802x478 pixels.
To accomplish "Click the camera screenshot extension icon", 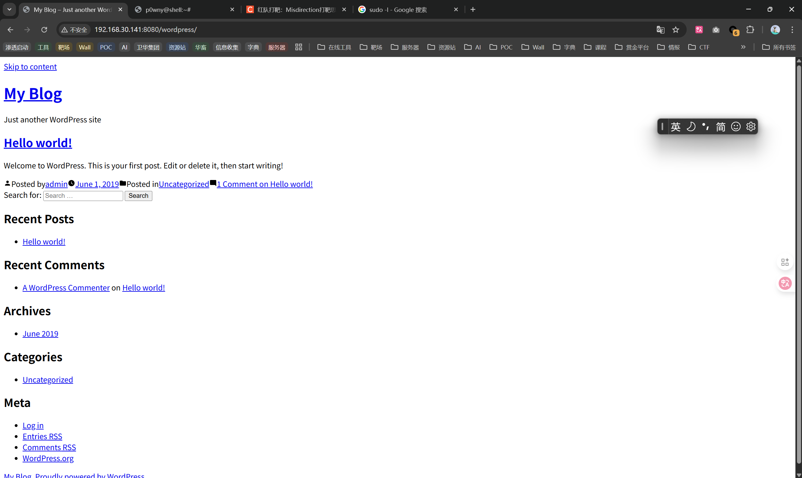I will (x=716, y=30).
